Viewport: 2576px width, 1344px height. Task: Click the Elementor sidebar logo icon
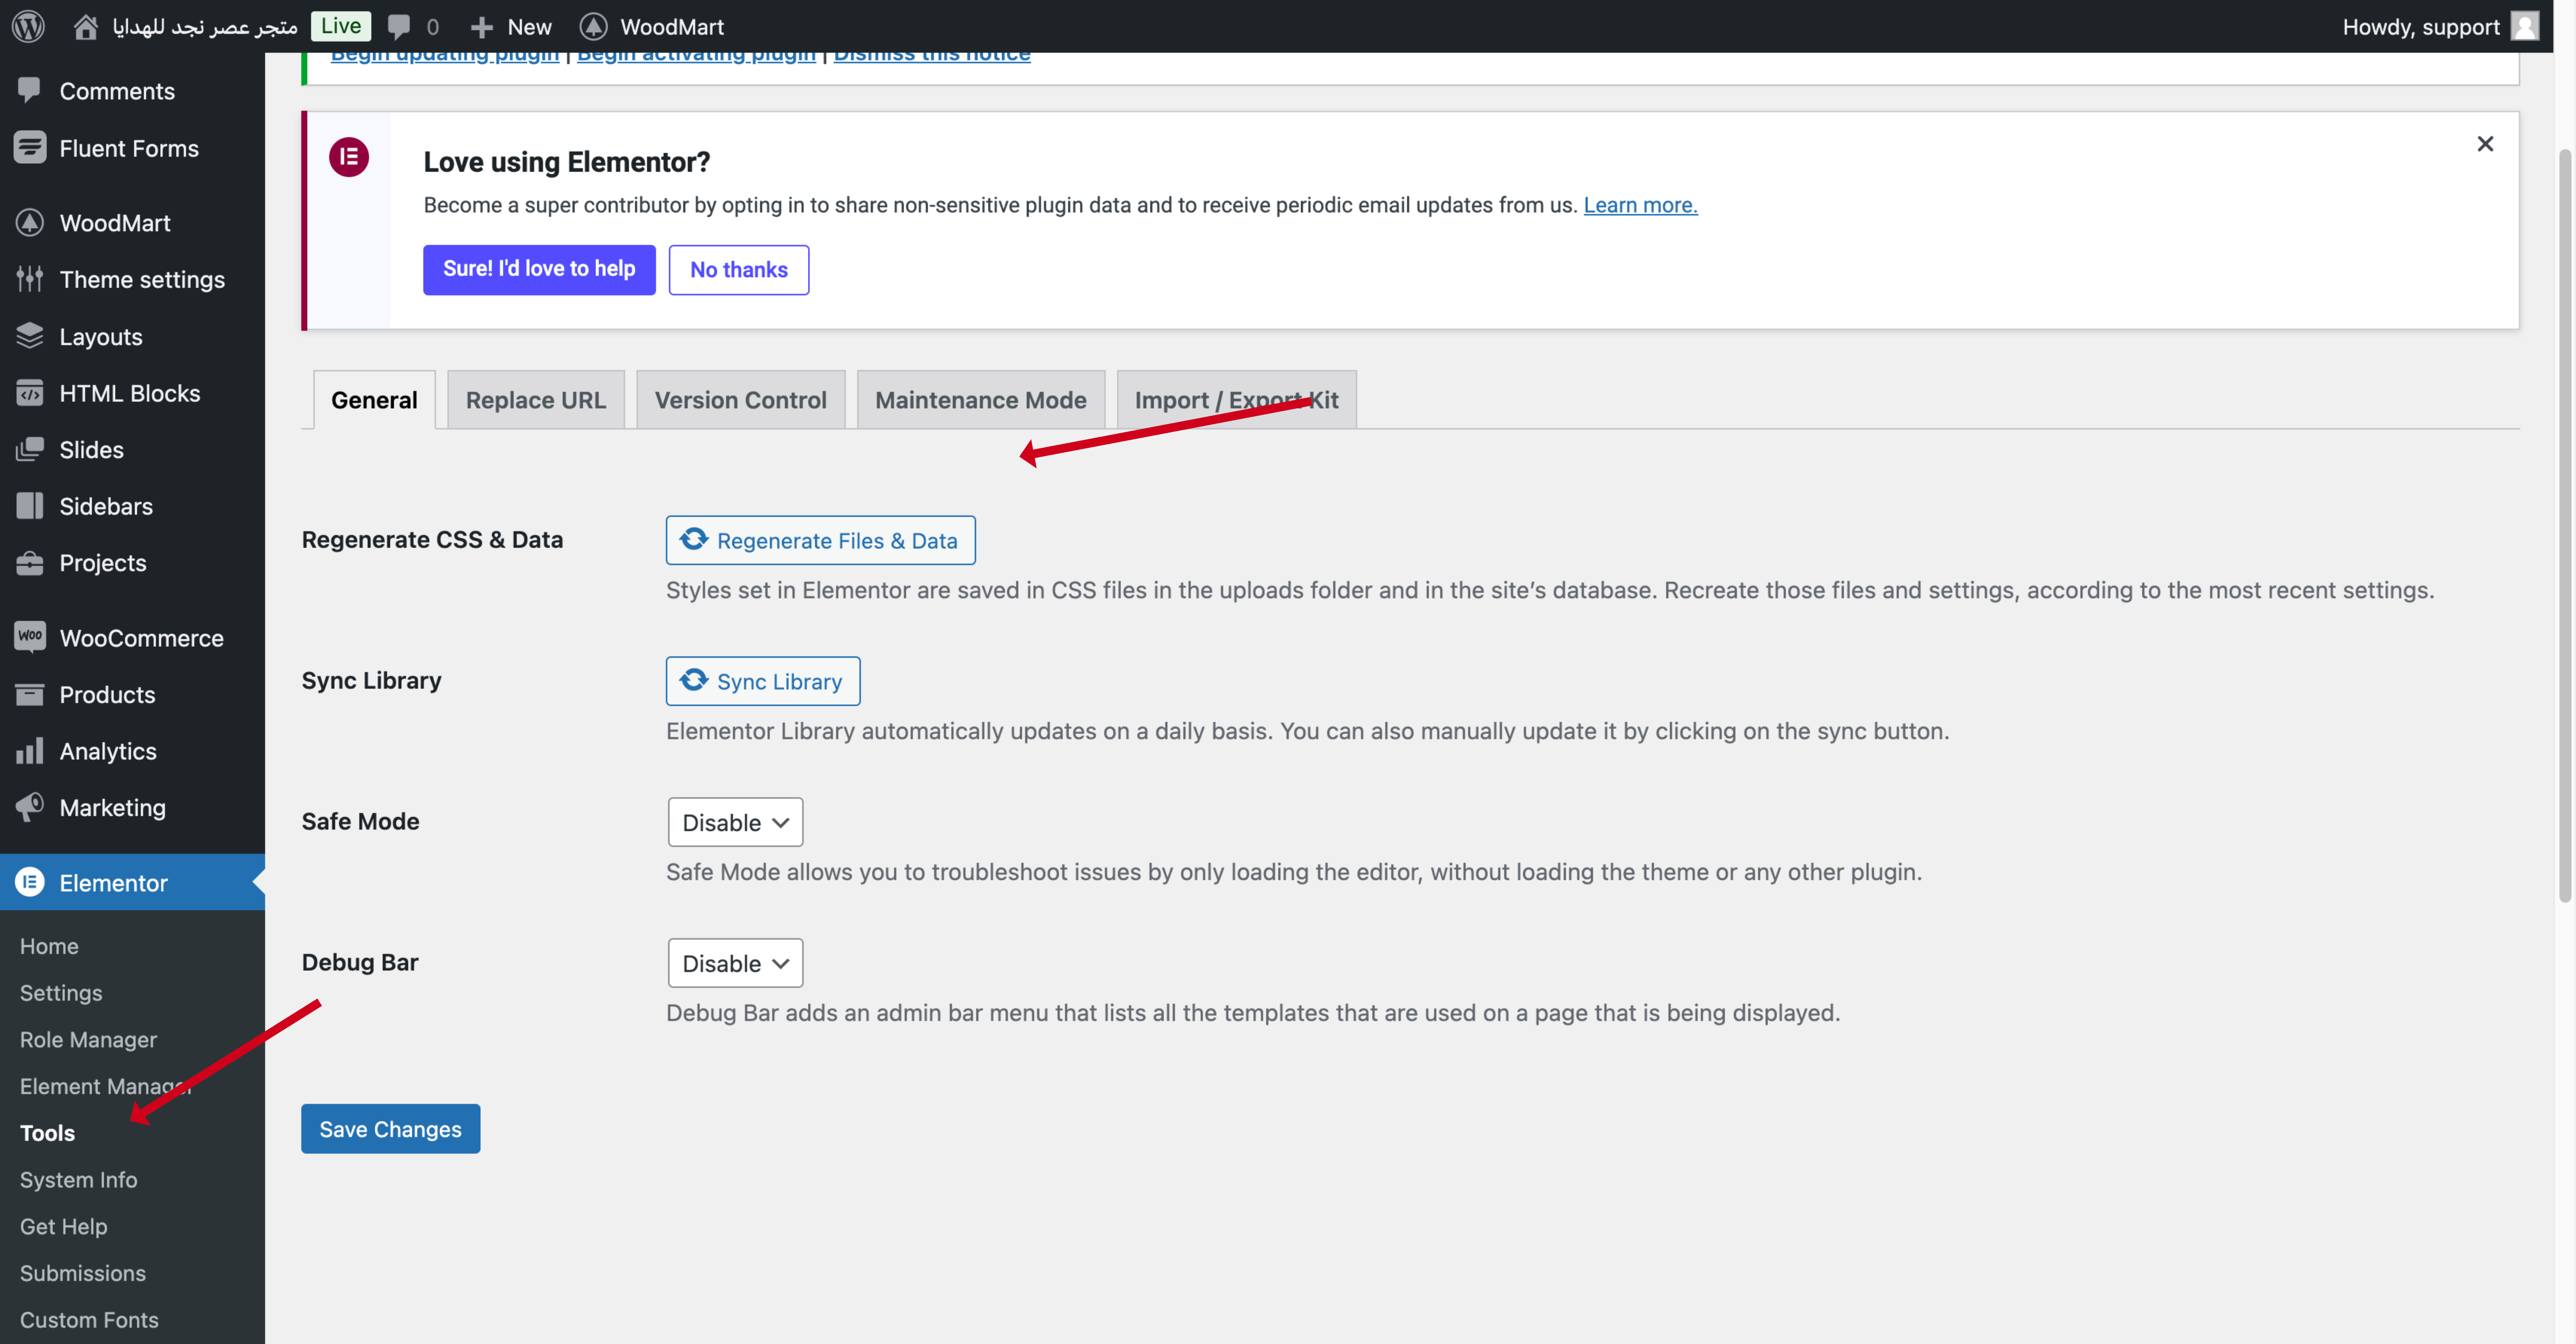click(30, 882)
